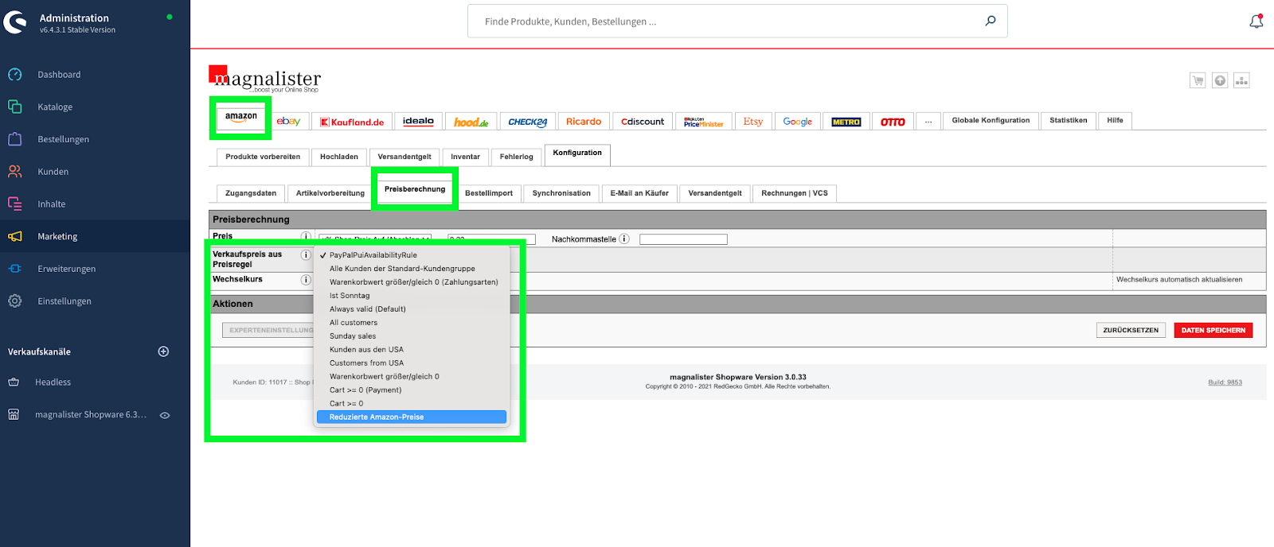Click info icon next to Preis
The height and width of the screenshot is (547, 1274).
(x=306, y=236)
